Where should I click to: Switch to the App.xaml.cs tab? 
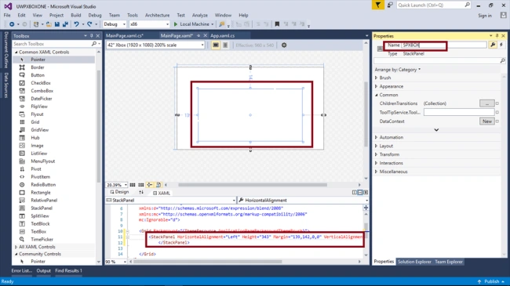pyautogui.click(x=223, y=36)
